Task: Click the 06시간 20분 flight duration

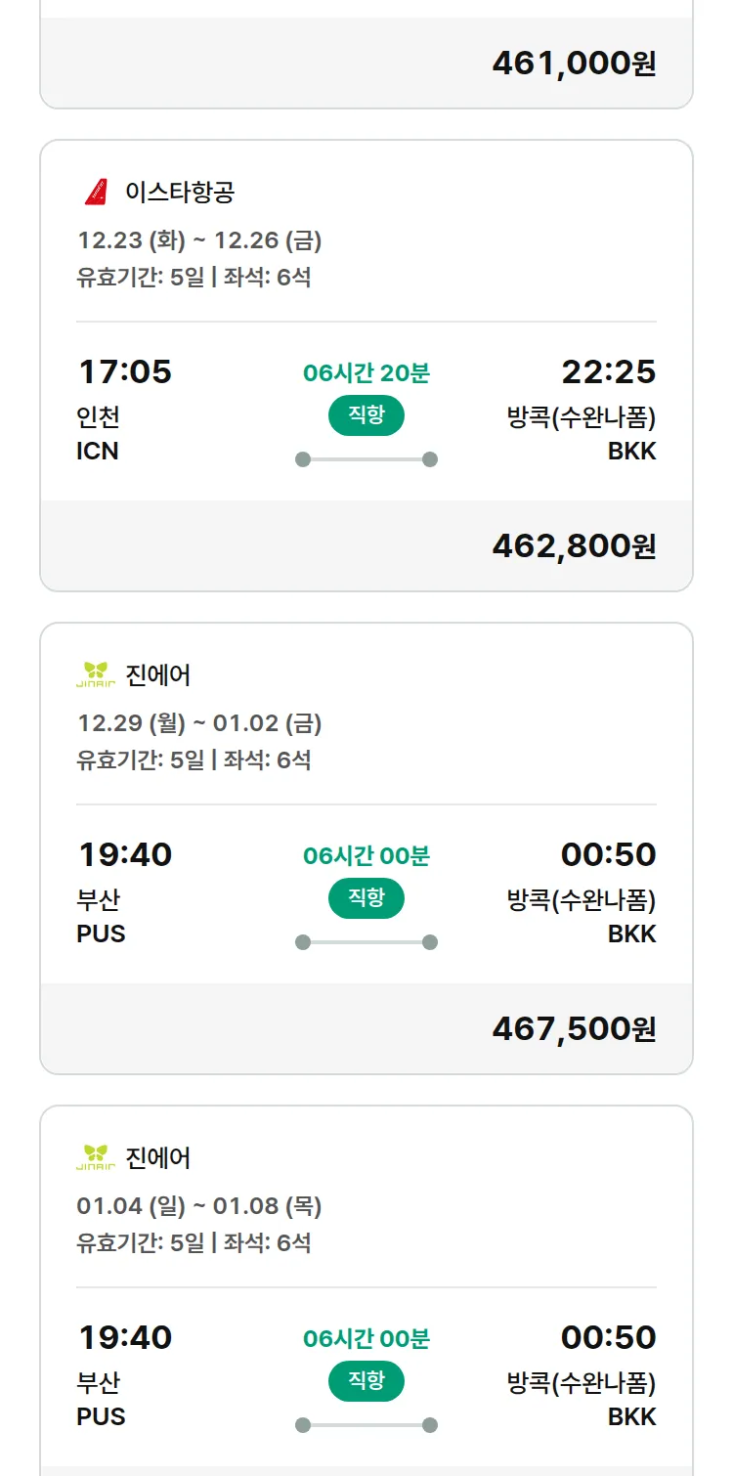Action: (x=366, y=372)
